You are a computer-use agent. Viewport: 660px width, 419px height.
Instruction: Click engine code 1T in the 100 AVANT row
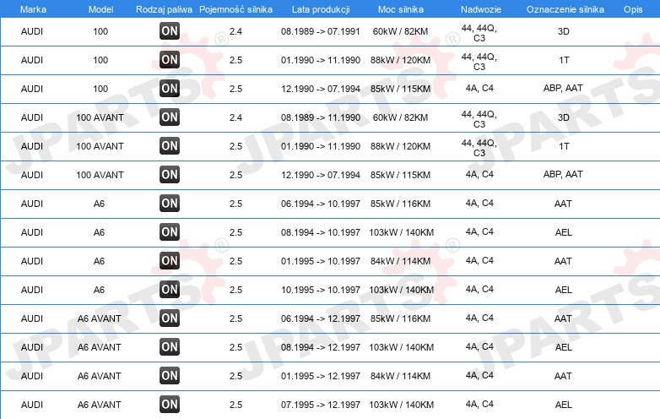(x=564, y=146)
